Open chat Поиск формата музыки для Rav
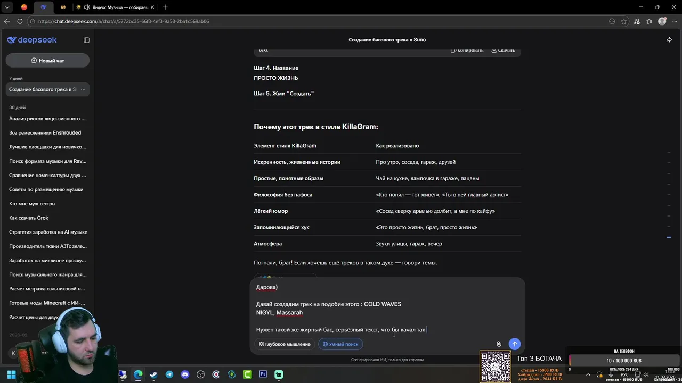 coord(47,161)
